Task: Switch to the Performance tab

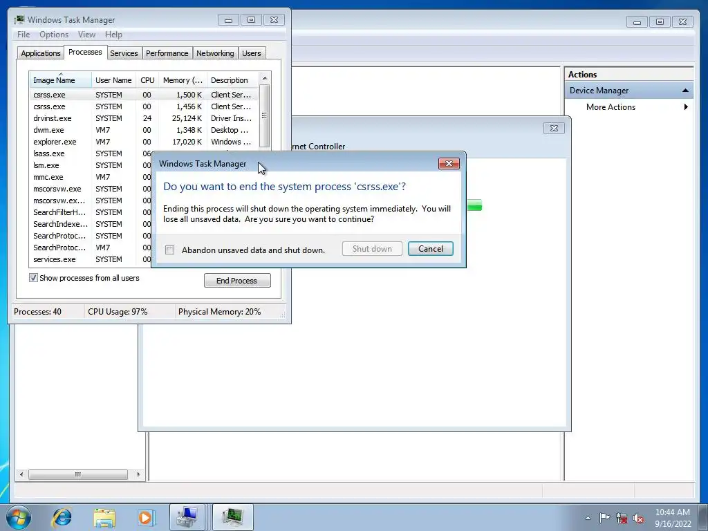Action: tap(167, 53)
